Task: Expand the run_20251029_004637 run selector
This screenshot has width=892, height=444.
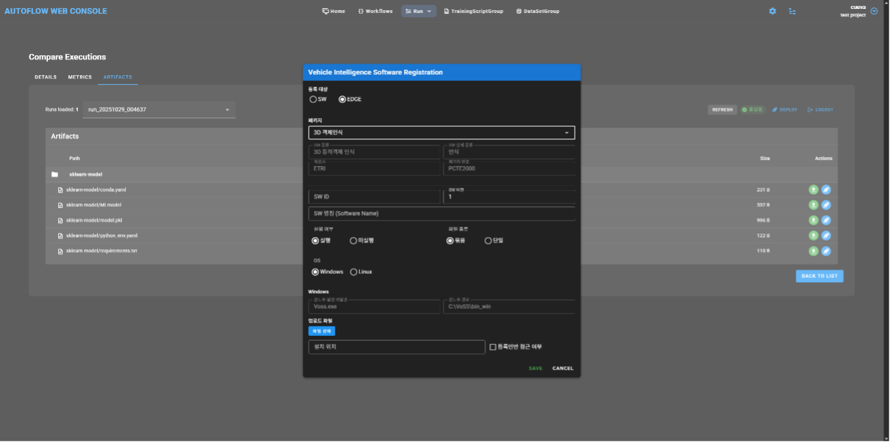Action: tap(159, 109)
